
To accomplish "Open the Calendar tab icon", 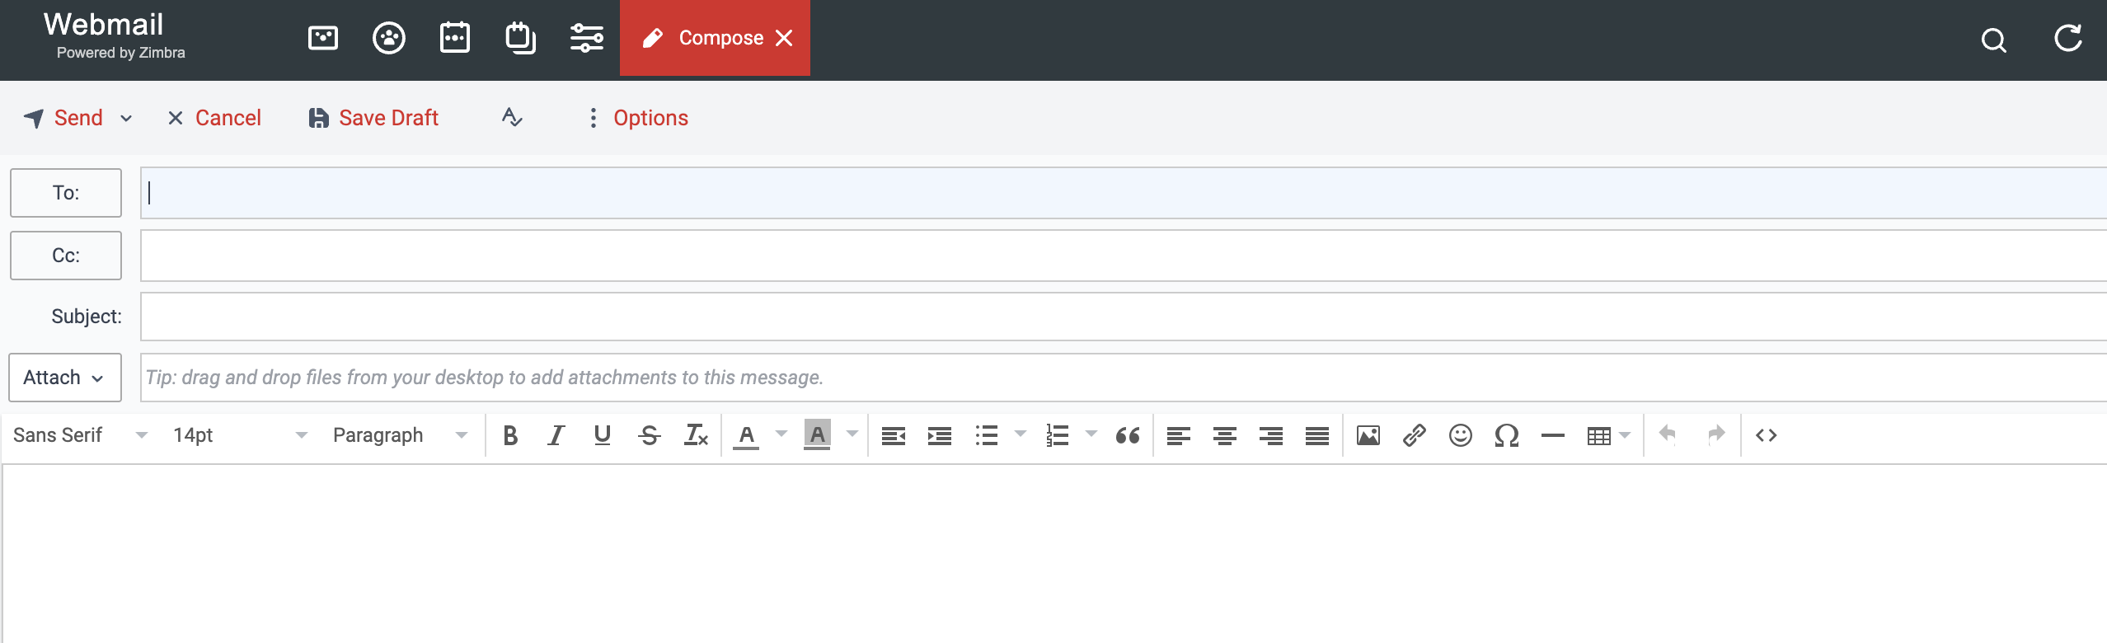I will [455, 38].
